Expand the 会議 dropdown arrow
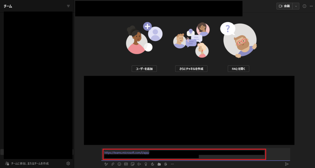This screenshot has height=168, width=315. coord(296,6)
